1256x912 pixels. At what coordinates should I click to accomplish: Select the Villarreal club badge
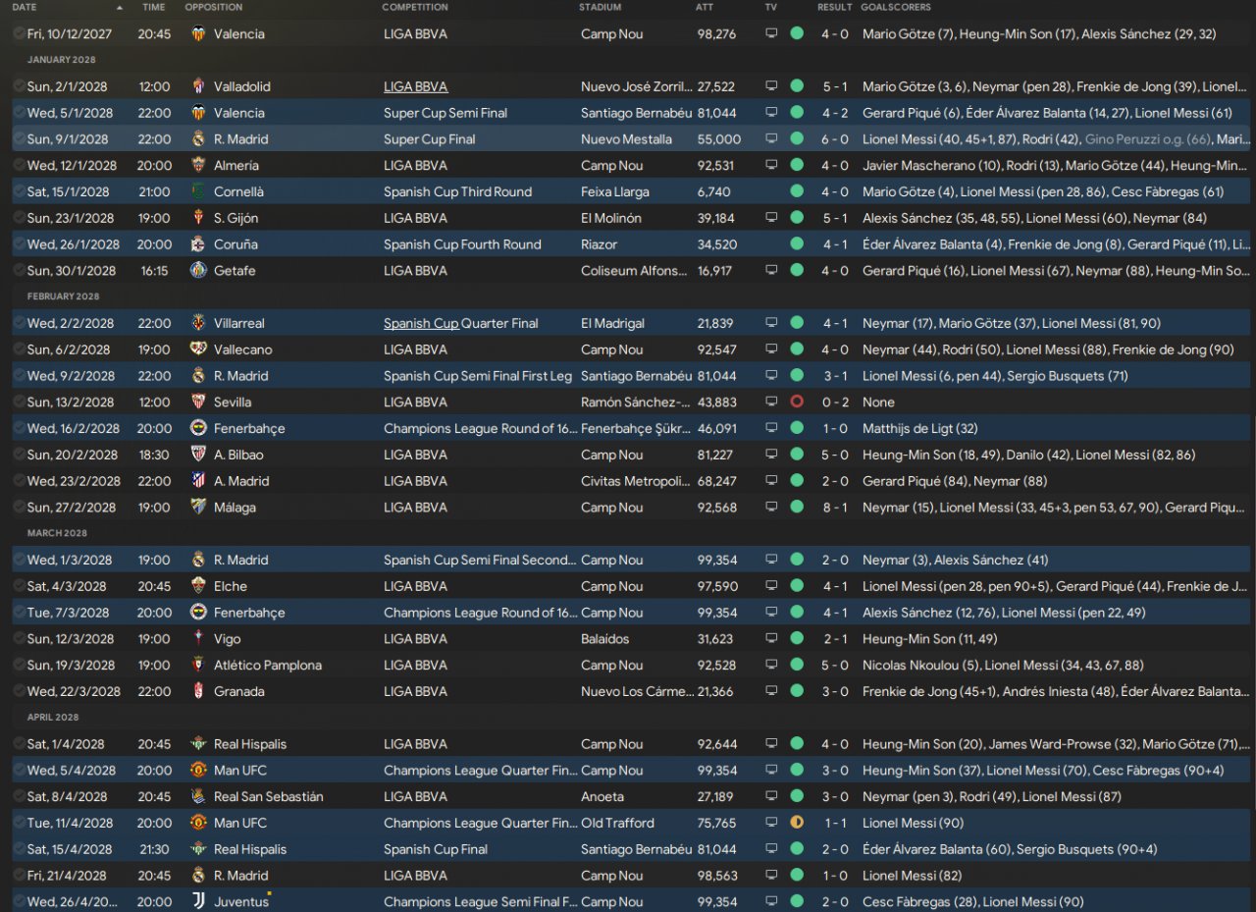198,323
